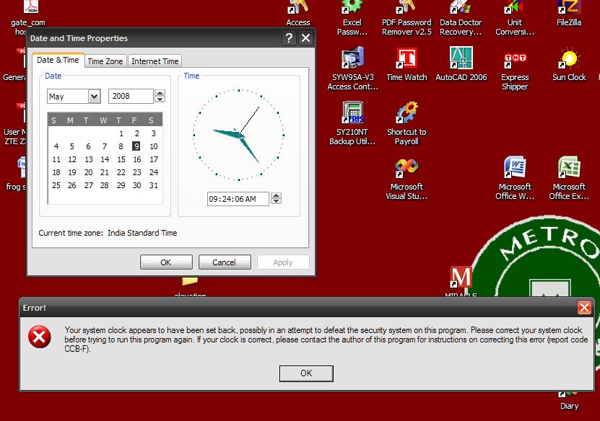Decrease the time with spinner down arrow
Screen dimensions: 600x421
point(276,201)
